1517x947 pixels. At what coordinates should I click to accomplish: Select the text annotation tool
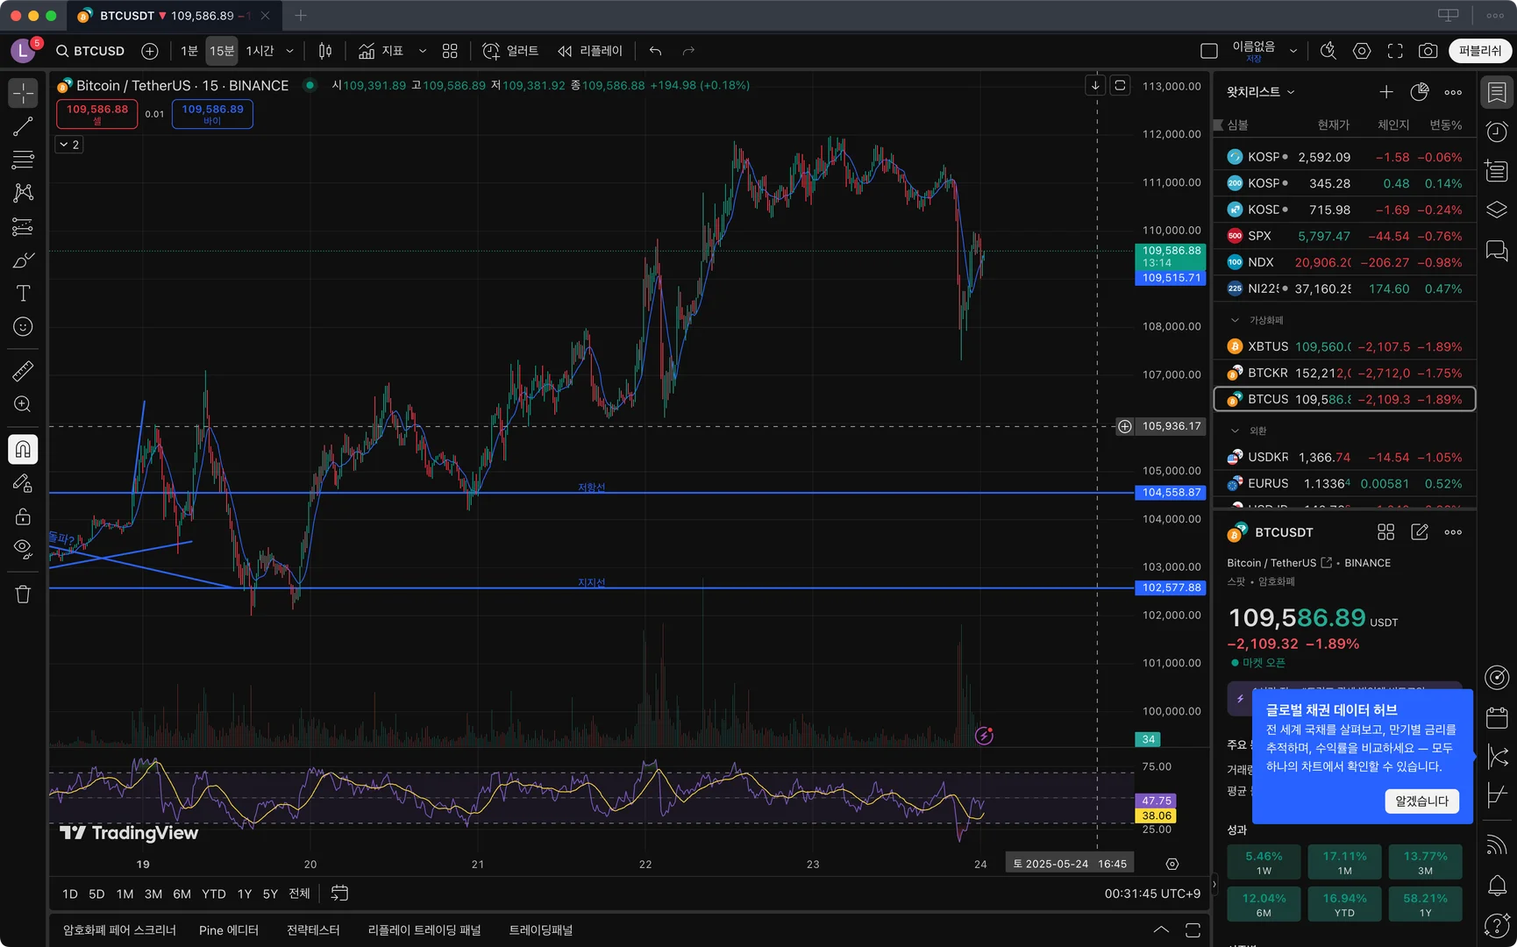23,294
